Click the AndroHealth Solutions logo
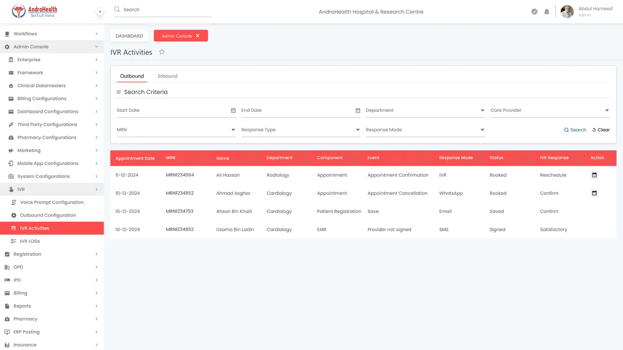 pyautogui.click(x=35, y=11)
